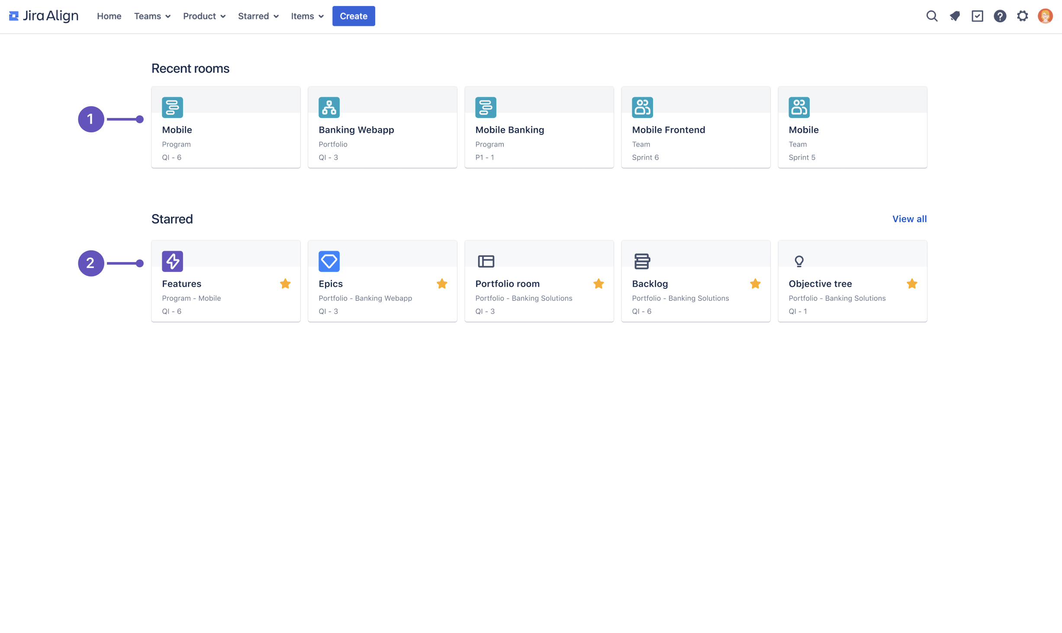Screen dimensions: 1062x633
Task: Unstar the Features card
Action: point(285,284)
